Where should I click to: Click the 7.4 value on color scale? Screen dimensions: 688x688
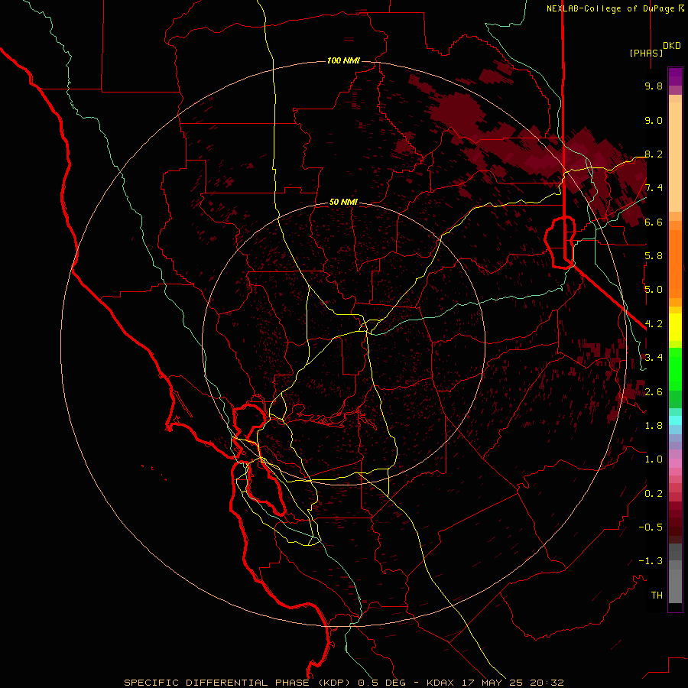click(654, 188)
